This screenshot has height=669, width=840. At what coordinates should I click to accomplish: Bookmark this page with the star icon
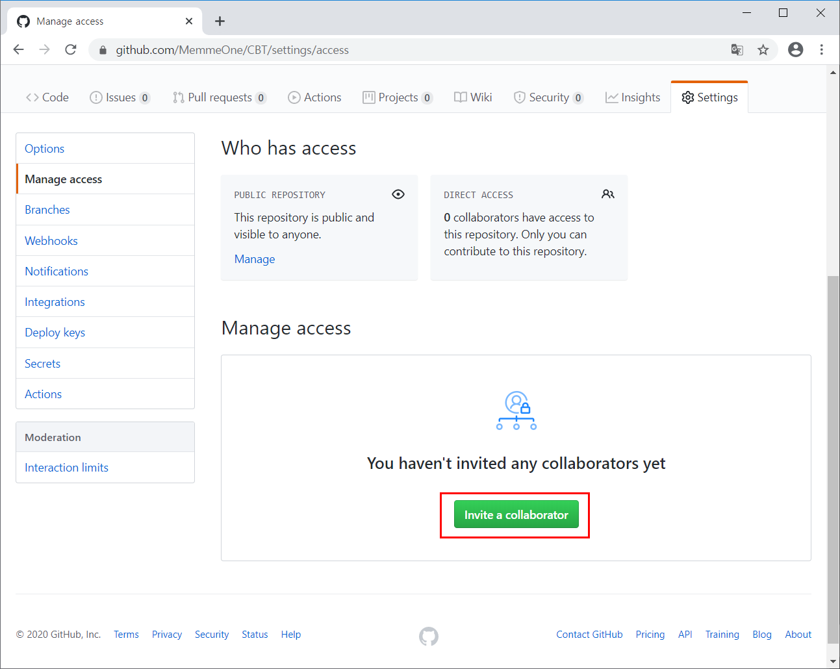click(763, 50)
